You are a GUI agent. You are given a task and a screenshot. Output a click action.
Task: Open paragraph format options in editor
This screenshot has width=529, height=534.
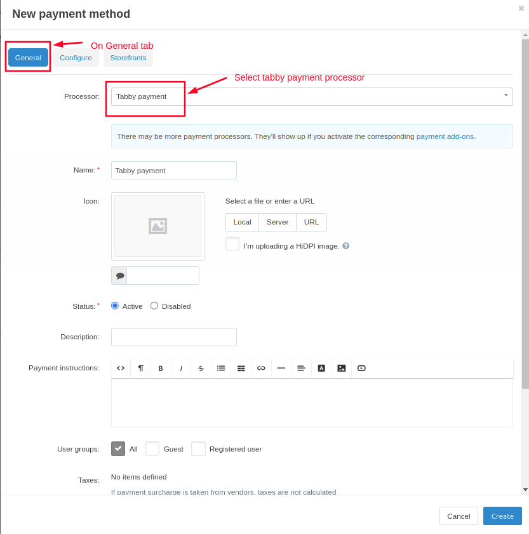pos(141,368)
